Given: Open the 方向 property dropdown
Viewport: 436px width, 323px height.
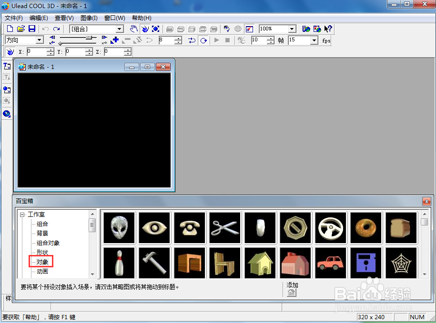Looking at the screenshot, I should [40, 40].
